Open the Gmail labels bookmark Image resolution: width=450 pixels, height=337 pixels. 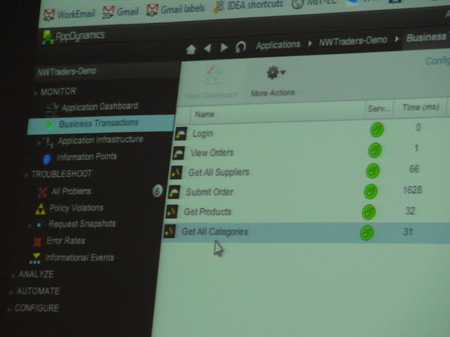point(175,10)
